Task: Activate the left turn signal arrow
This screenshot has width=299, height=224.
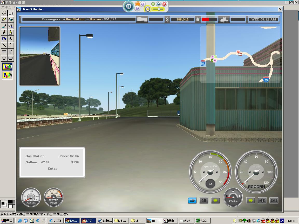Action: (215, 200)
